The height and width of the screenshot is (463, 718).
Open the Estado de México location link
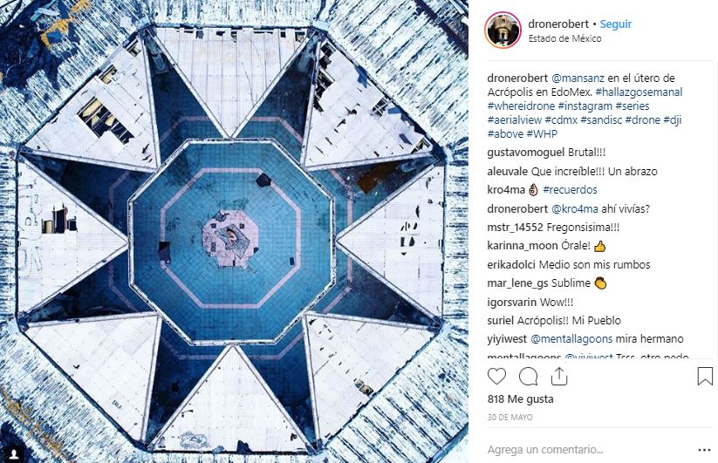pyautogui.click(x=564, y=39)
